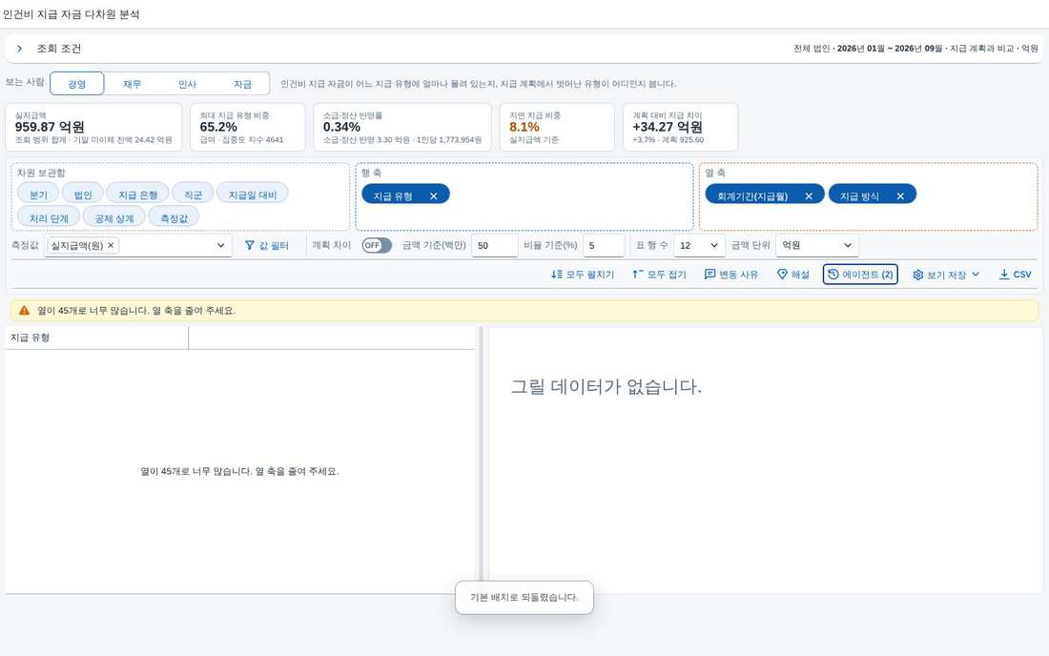The width and height of the screenshot is (1049, 656).
Task: Remove 지급 방식 from the column axis
Action: (x=900, y=195)
